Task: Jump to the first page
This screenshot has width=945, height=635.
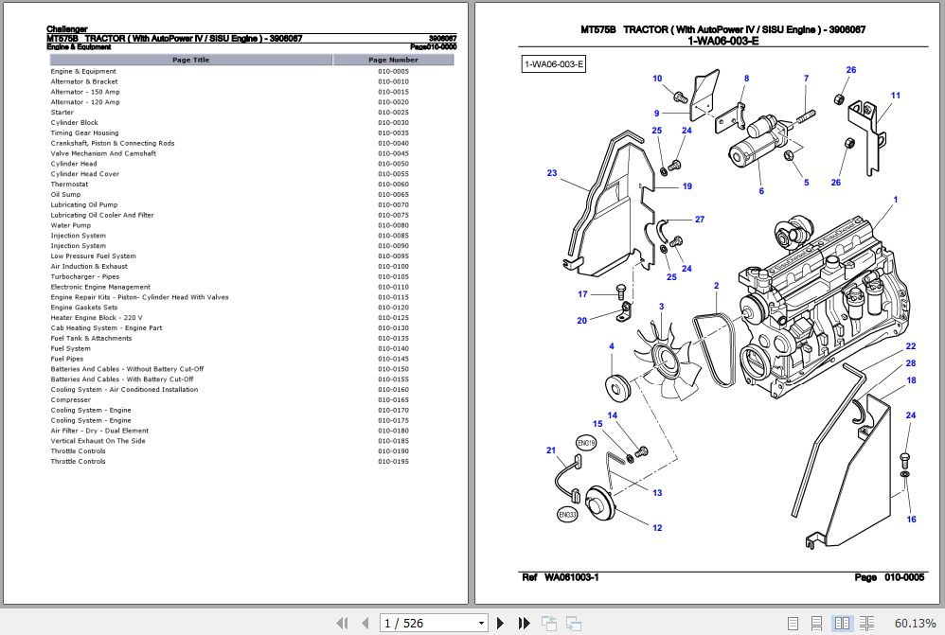Action: pyautogui.click(x=343, y=623)
